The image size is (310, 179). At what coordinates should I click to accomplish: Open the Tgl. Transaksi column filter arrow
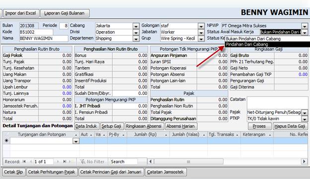tap(237, 135)
